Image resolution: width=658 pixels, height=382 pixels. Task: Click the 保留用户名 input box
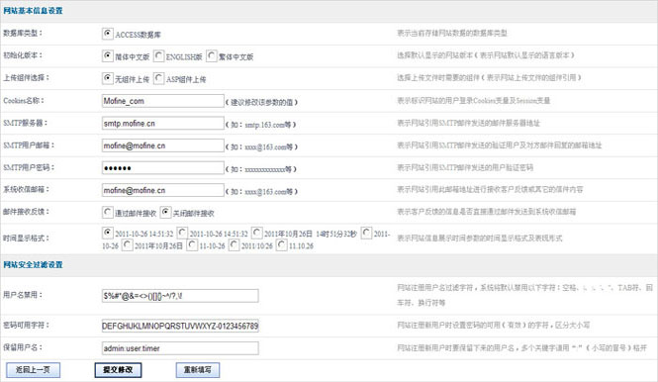(x=180, y=348)
